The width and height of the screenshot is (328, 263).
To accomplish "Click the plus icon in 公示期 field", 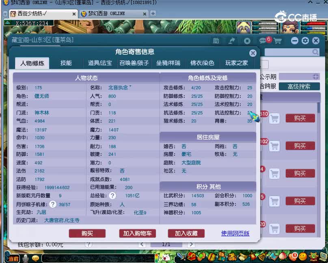I will 316,77.
